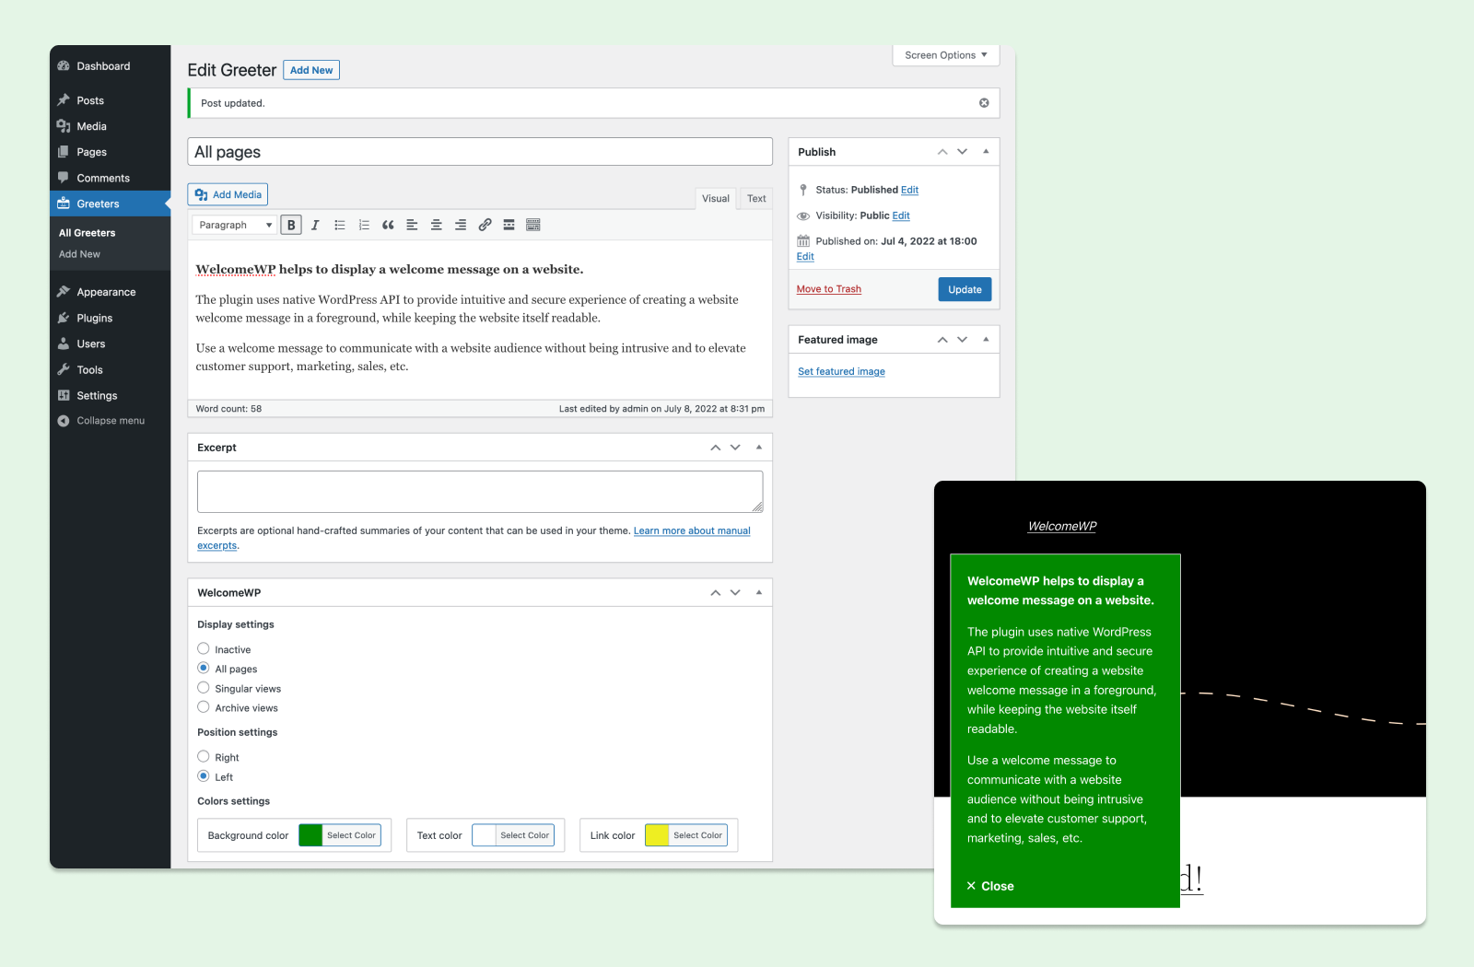
Task: Open the white Text color swatch
Action: (485, 835)
